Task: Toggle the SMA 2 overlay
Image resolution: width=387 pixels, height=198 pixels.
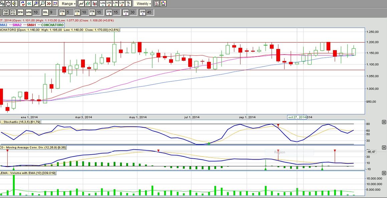Action: click(126, 12)
